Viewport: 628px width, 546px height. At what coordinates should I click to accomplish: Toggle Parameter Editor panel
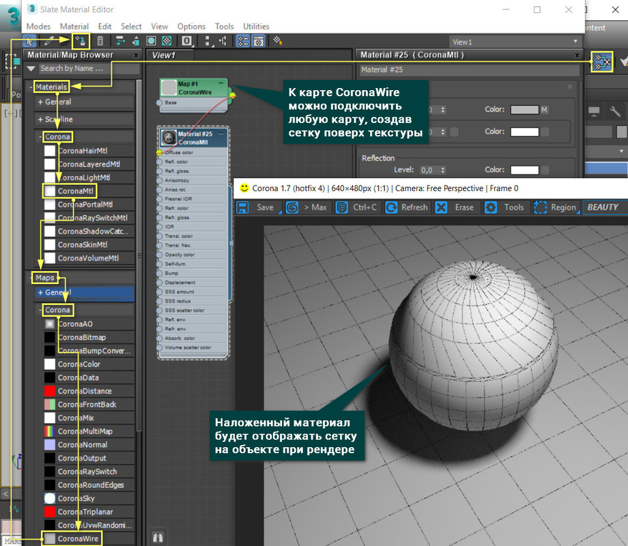point(259,41)
